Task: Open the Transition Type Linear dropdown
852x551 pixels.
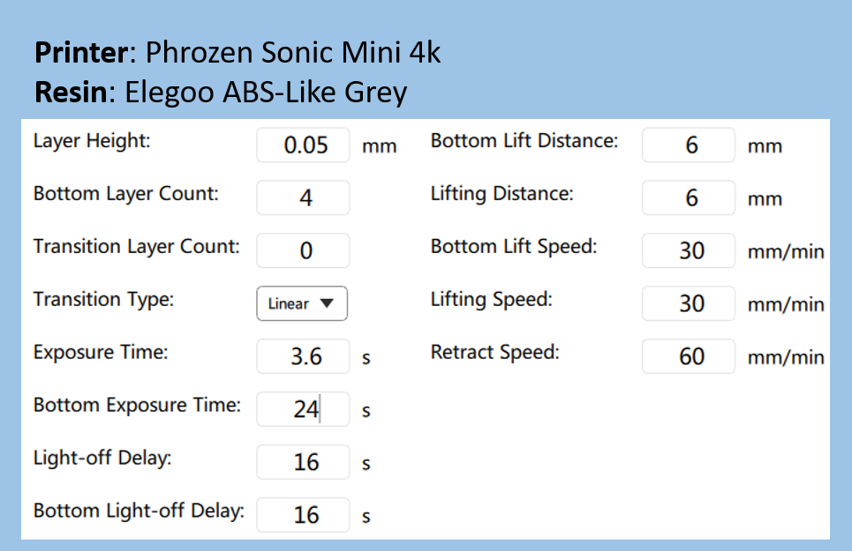Action: pos(302,303)
